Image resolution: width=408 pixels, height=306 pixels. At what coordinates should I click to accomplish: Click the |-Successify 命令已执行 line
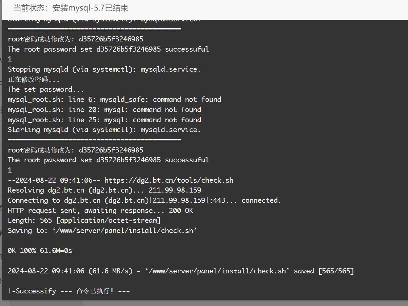coord(69,291)
